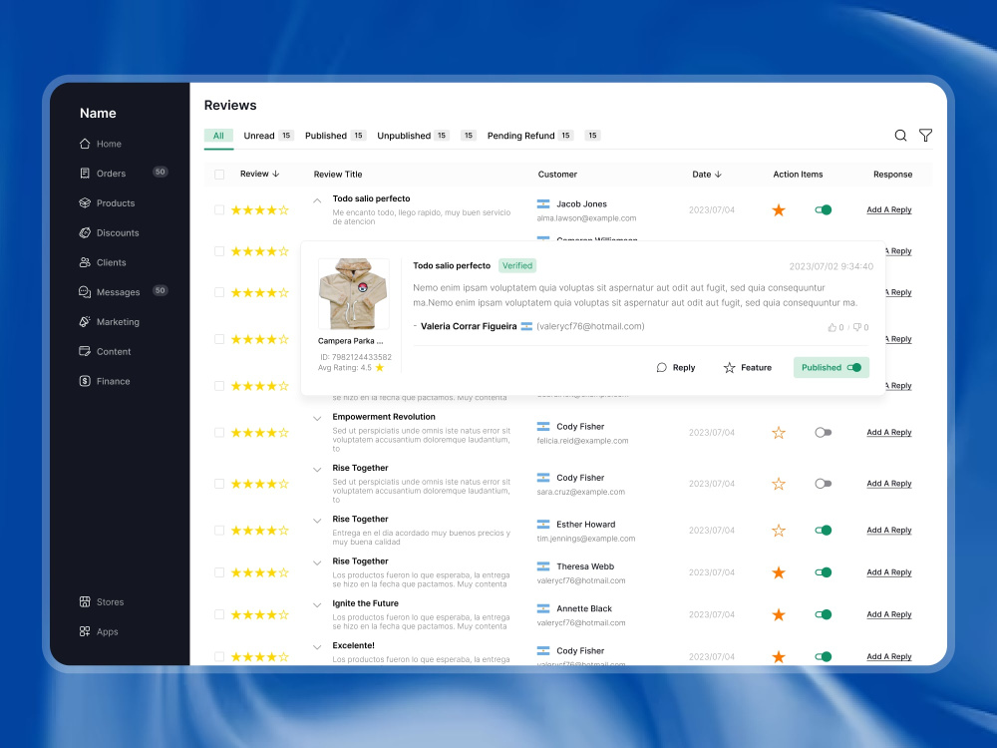Feature the Empowerment Revolution review star

[779, 433]
